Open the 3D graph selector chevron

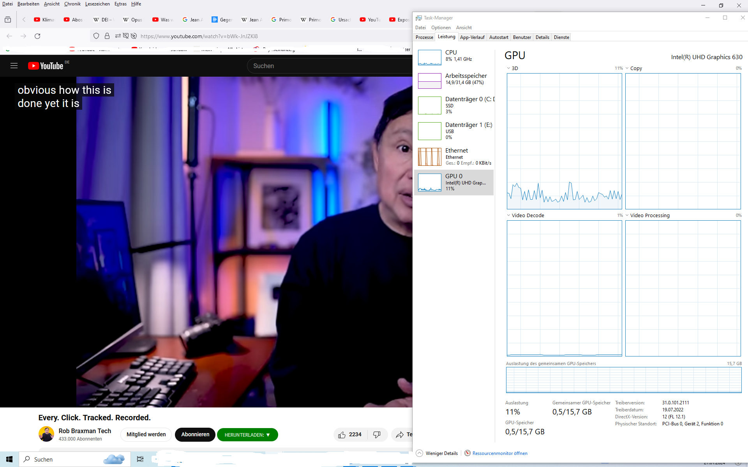pyautogui.click(x=508, y=68)
